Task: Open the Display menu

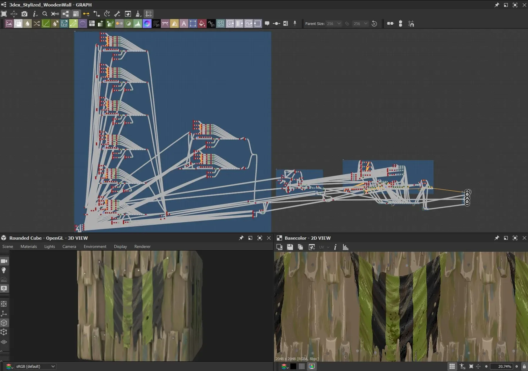Action: (120, 246)
